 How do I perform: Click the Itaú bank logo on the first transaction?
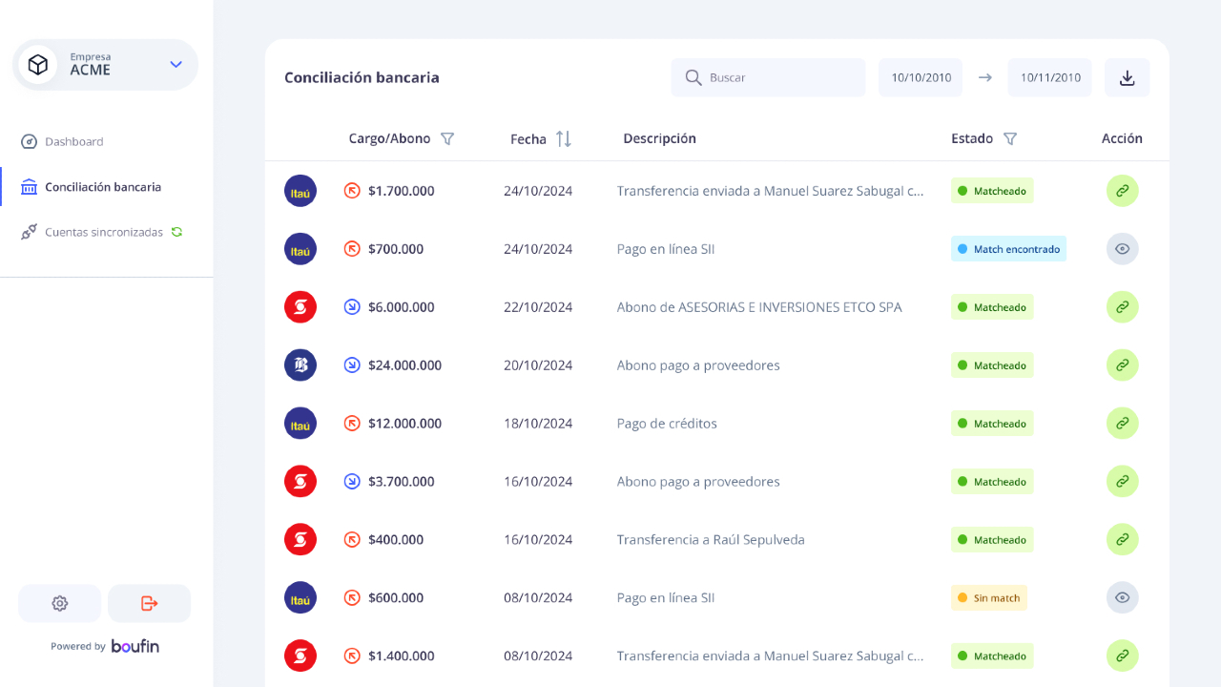[x=300, y=190]
